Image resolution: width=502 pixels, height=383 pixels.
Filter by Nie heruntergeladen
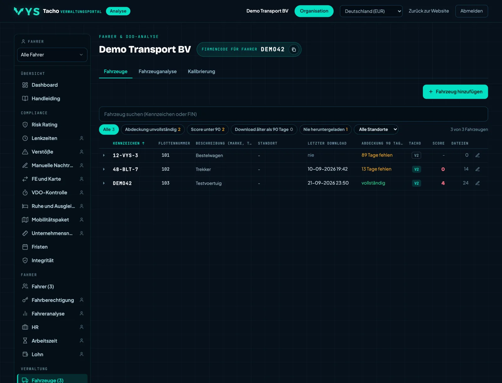tap(325, 129)
